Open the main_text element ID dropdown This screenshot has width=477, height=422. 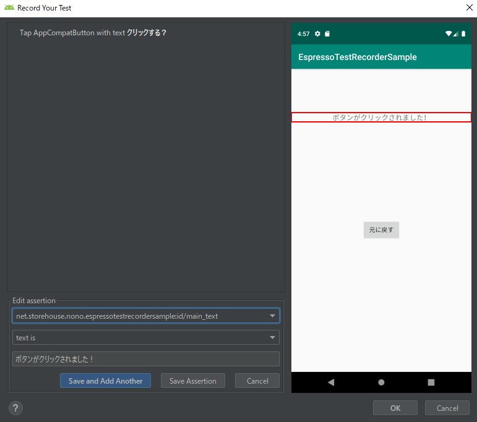(146, 316)
